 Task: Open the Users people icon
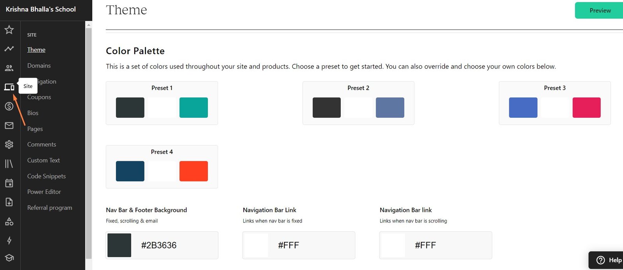point(9,68)
